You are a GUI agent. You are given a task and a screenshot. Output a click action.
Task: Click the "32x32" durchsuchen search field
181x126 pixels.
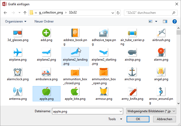pos(149,12)
